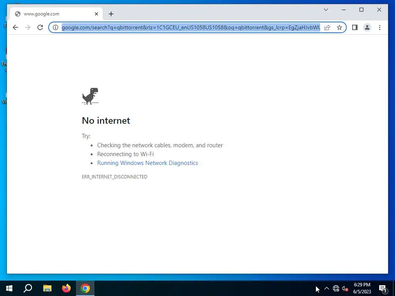The width and height of the screenshot is (395, 296).
Task: Click the Chrome taskbar icon
Action: [85, 288]
